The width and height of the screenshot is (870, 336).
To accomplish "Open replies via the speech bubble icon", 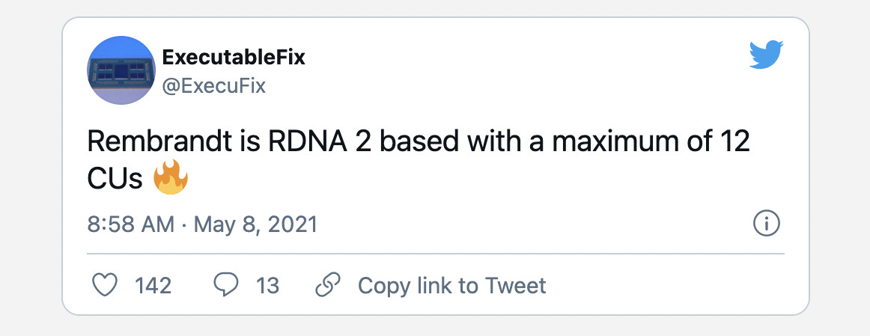I will (226, 286).
